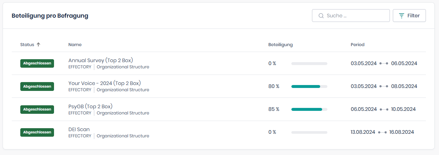Click the 85 % participation progress bar
The height and width of the screenshot is (155, 439).
[309, 109]
